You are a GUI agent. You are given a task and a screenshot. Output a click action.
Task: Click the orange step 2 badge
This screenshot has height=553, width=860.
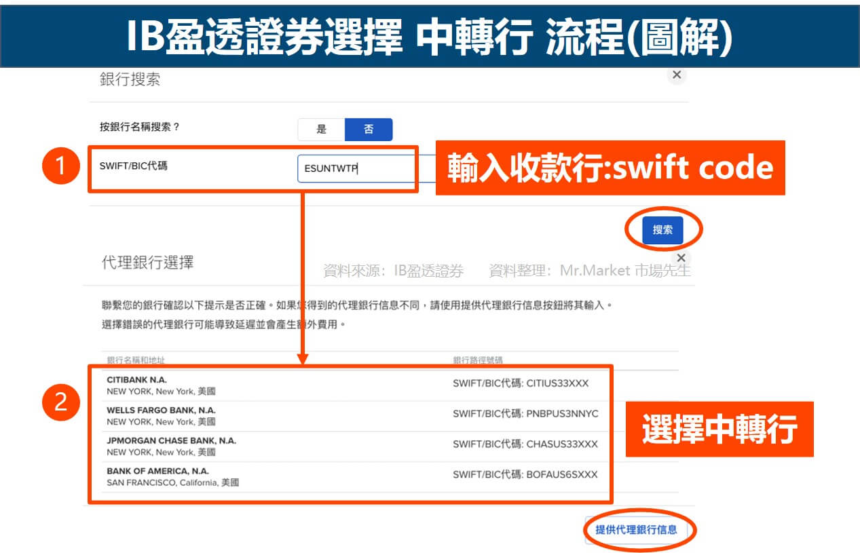(x=60, y=402)
